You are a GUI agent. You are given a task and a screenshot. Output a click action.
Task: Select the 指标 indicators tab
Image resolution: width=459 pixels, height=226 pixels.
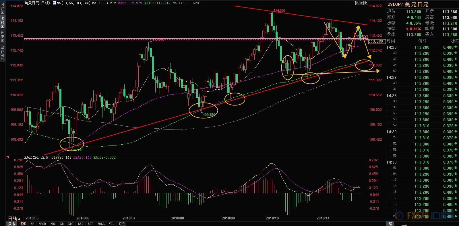point(11,224)
